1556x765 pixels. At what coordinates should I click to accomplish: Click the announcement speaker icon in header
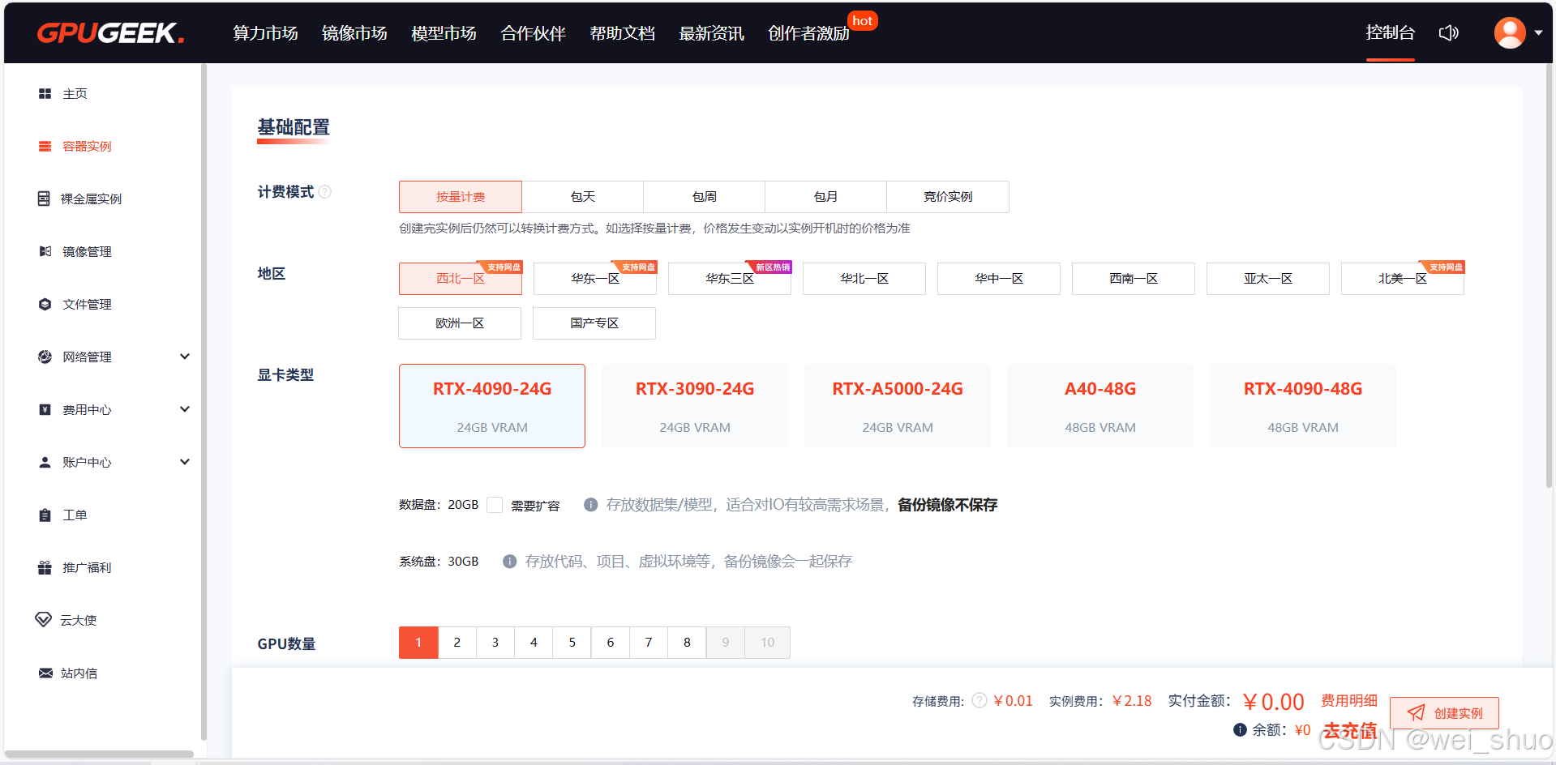[x=1449, y=33]
